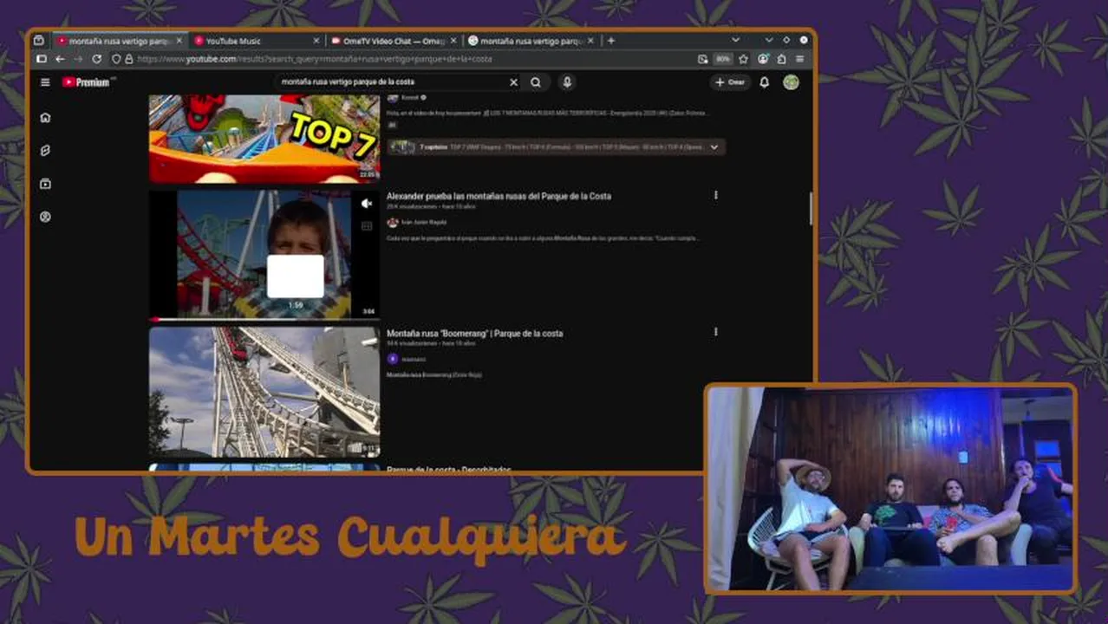This screenshot has width=1108, height=624.
Task: Toggle the browser sidebar panel icon
Action: coord(41,59)
